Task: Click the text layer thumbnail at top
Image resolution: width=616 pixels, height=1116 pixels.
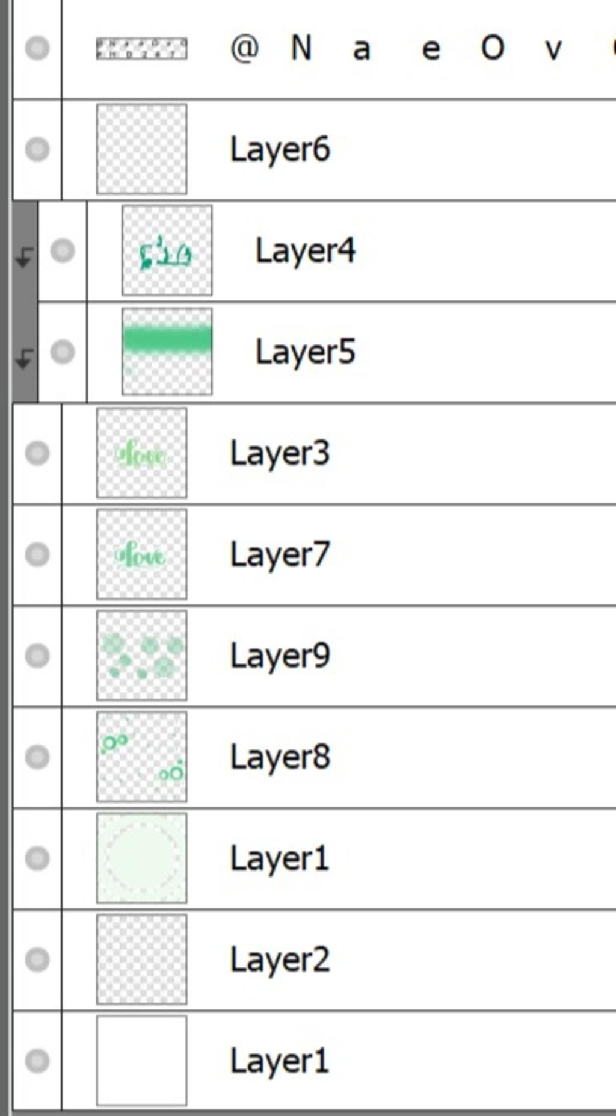Action: (x=142, y=48)
